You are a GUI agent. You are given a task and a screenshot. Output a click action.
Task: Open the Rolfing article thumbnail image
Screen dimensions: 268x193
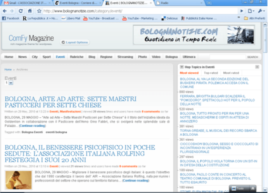click(19, 180)
